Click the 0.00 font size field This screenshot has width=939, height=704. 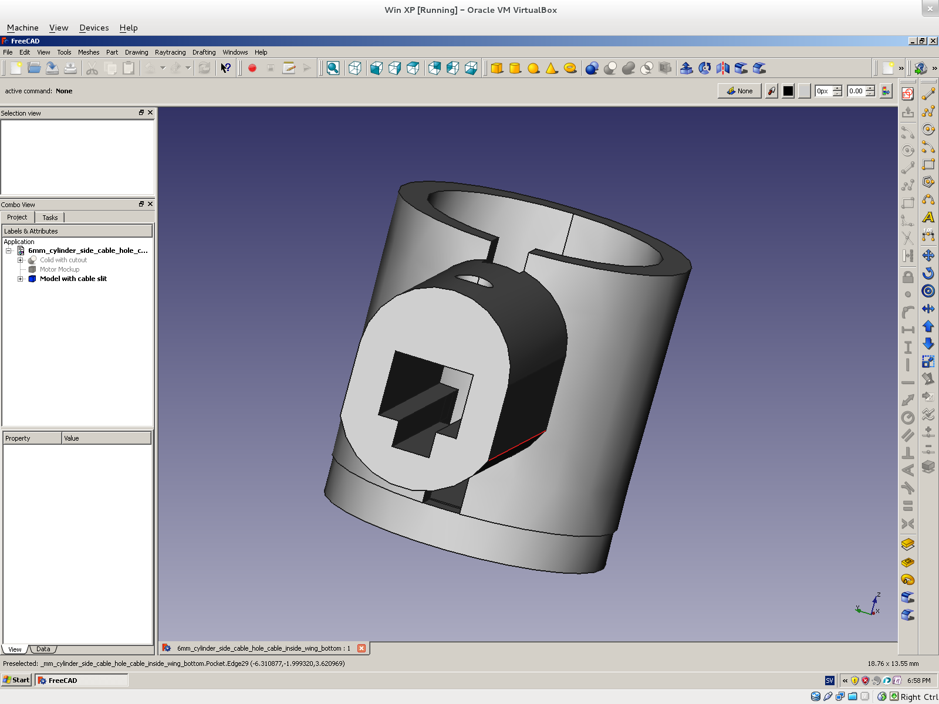856,91
